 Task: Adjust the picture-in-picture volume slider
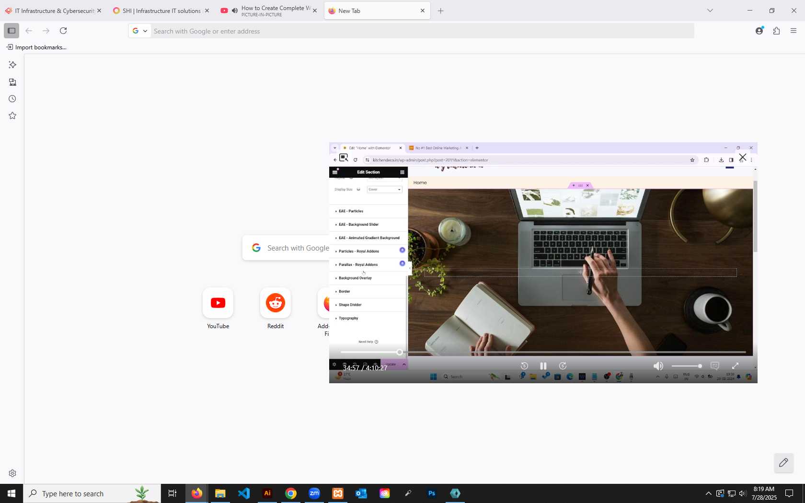(x=687, y=366)
